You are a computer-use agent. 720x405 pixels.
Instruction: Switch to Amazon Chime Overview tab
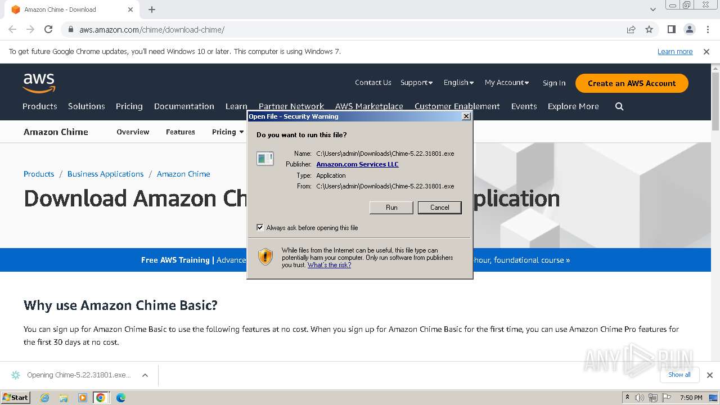point(133,132)
